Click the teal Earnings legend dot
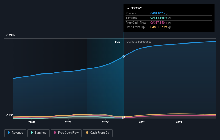220x140 pixels. tap(32, 133)
